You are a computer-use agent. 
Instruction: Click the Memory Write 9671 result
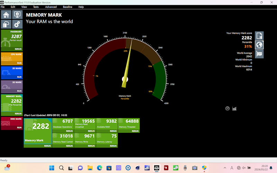pos(85,139)
